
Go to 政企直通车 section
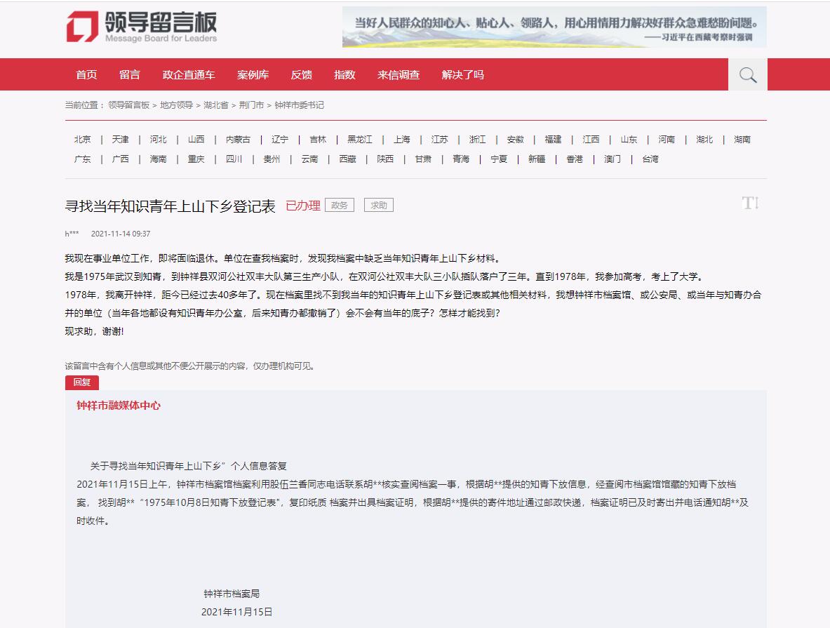(x=189, y=75)
